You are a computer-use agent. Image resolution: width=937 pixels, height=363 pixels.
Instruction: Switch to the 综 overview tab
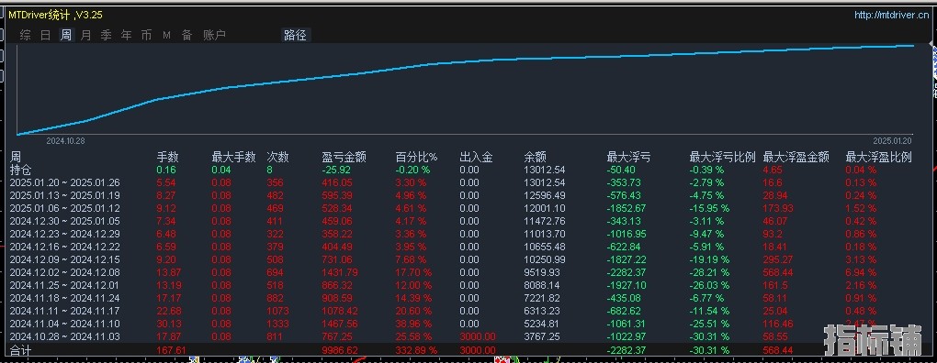point(25,35)
